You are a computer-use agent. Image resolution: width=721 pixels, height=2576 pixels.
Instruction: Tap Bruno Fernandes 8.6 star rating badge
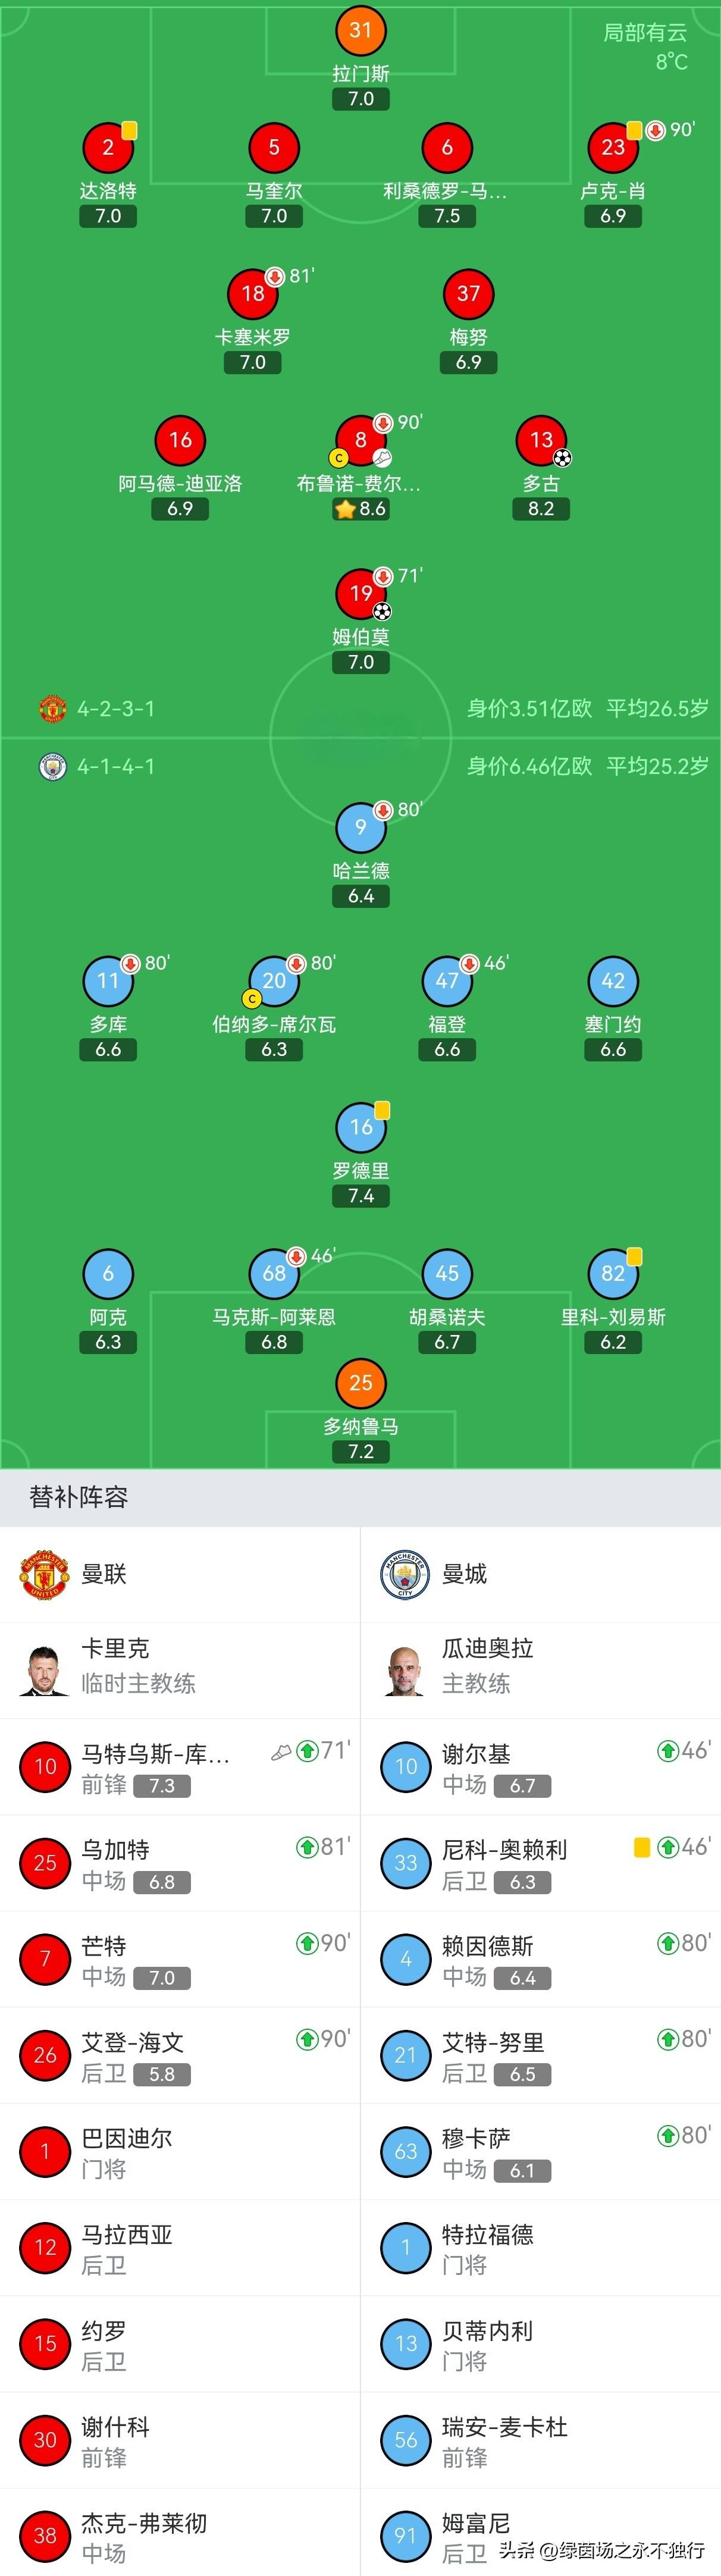(x=361, y=509)
